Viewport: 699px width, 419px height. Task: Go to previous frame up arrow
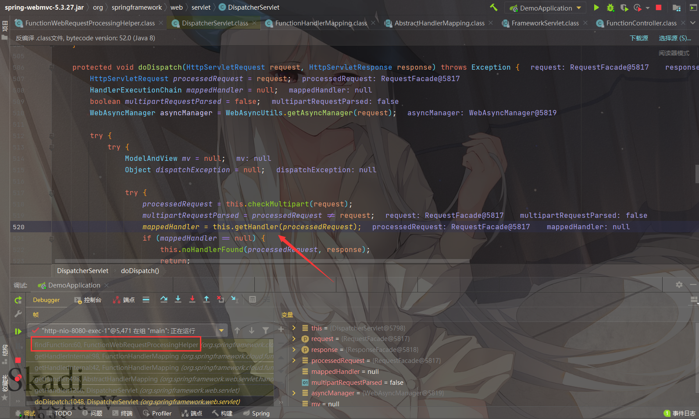tap(237, 330)
